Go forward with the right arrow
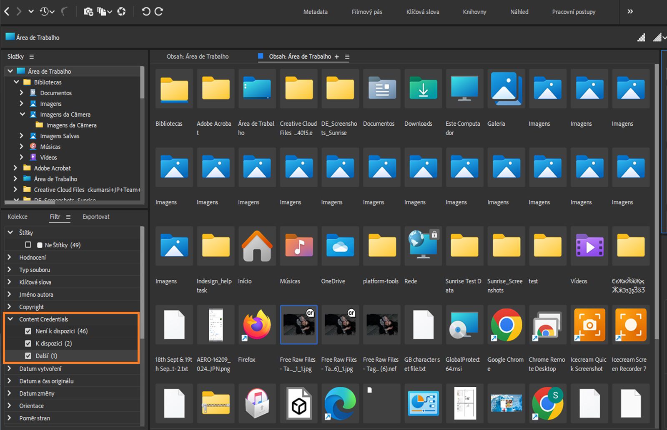This screenshot has width=667, height=430. pos(18,12)
